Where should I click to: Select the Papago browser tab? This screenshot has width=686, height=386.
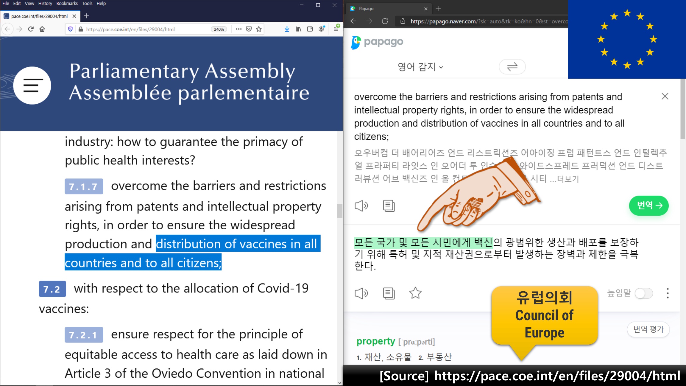(389, 9)
